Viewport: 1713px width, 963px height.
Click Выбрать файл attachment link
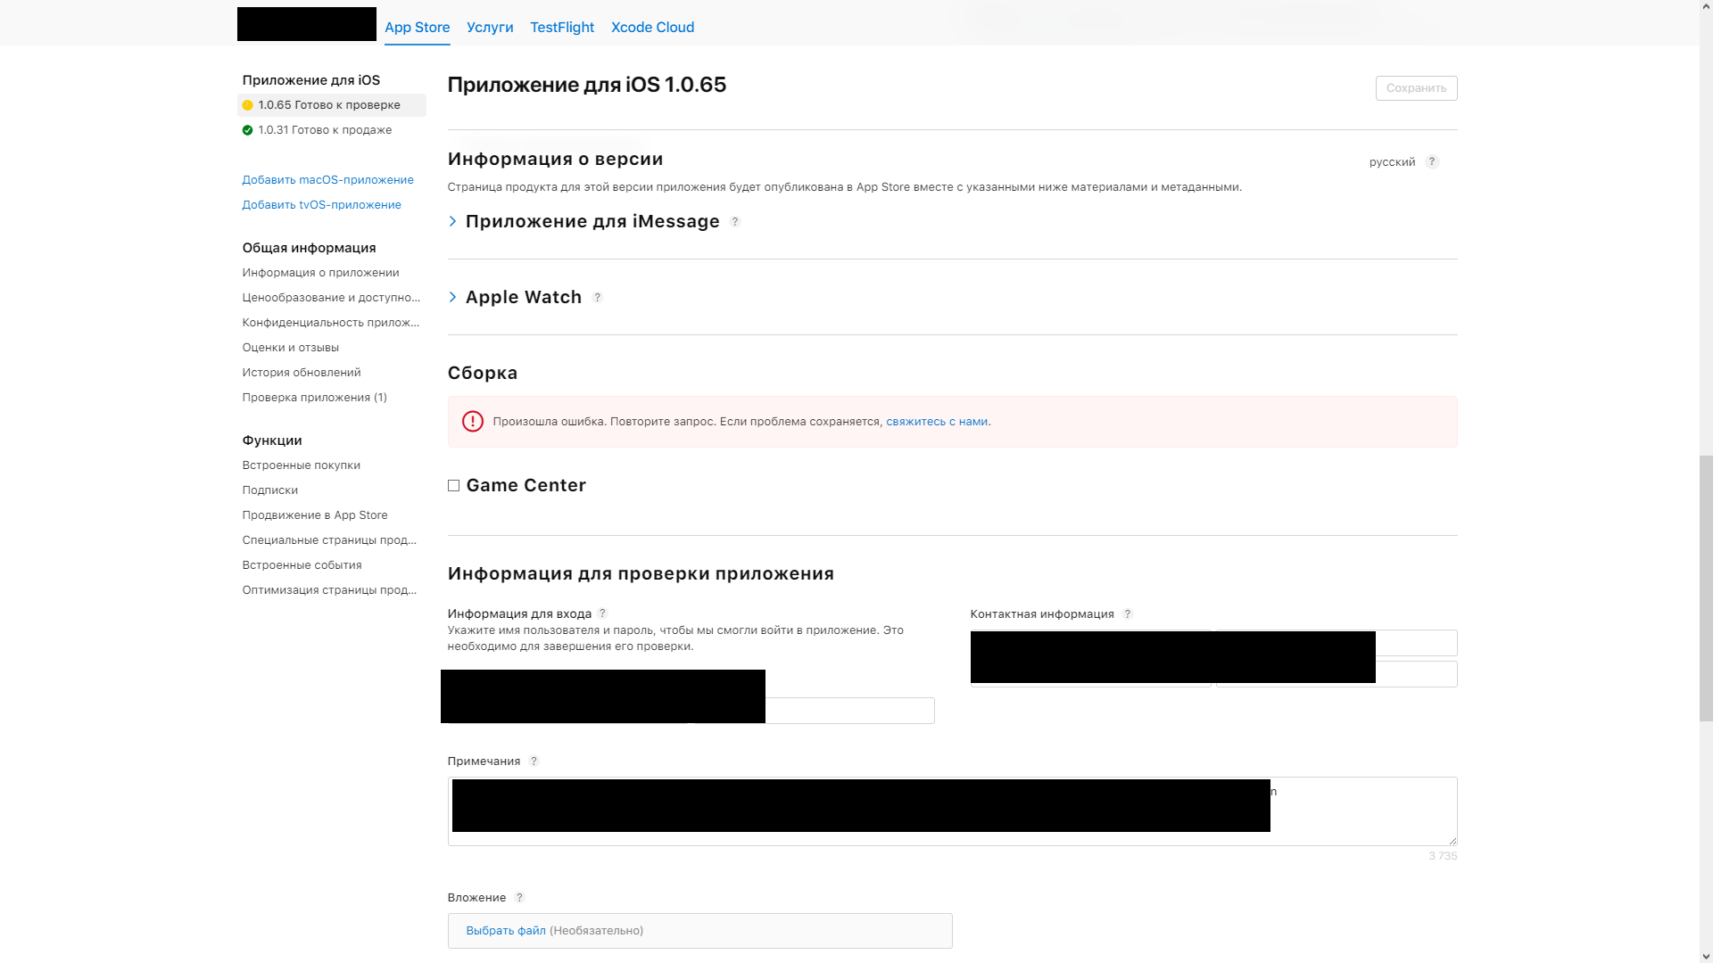click(x=505, y=931)
